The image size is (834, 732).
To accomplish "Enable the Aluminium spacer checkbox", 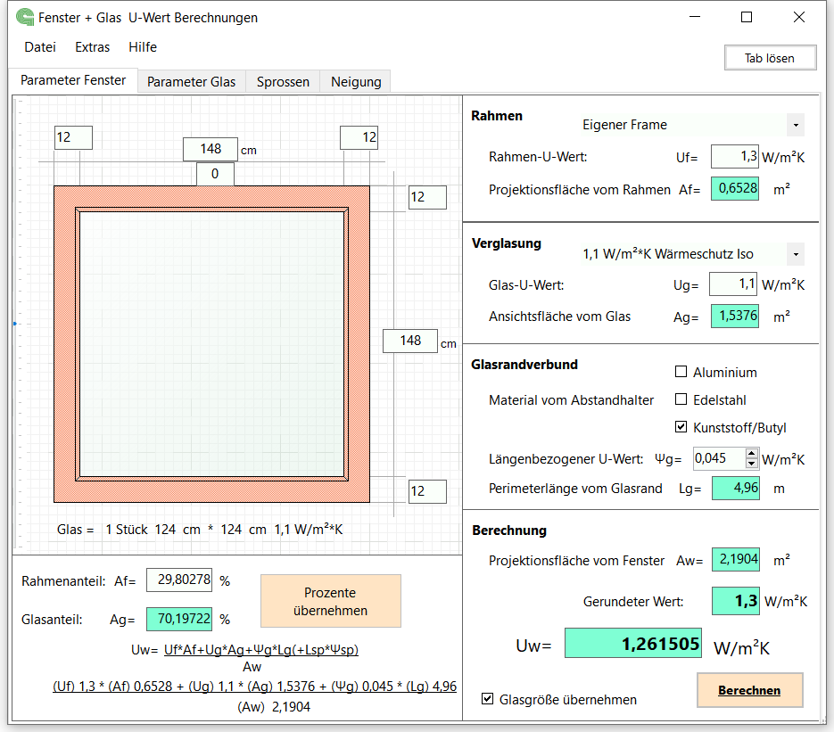I will coord(681,372).
